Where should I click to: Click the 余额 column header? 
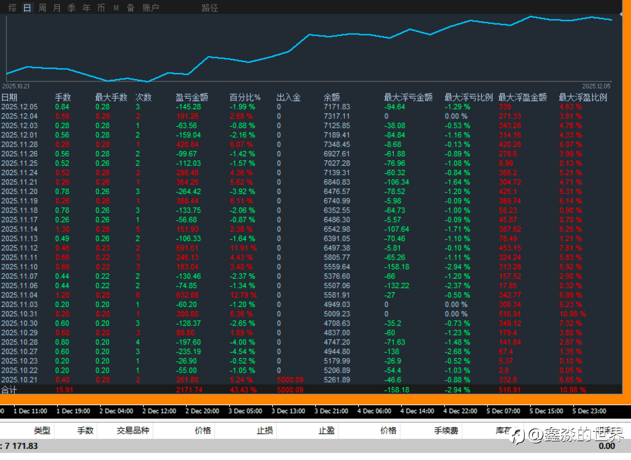331,97
